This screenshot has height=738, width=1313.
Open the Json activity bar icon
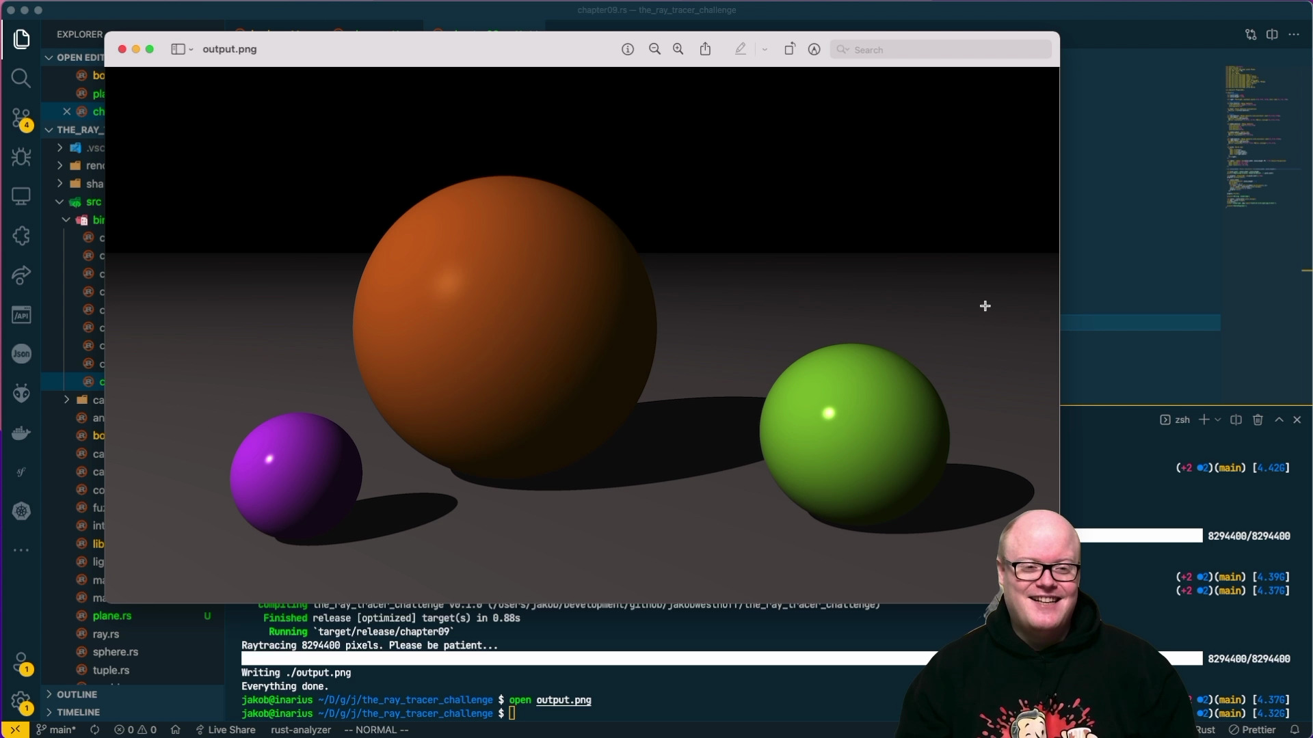pos(21,354)
